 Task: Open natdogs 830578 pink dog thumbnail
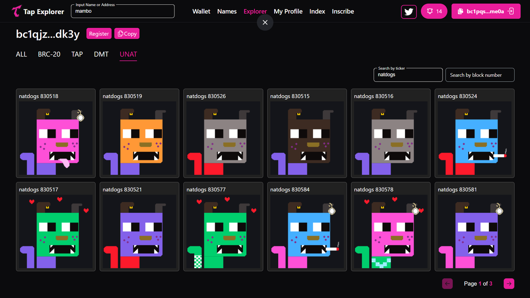[391, 231]
